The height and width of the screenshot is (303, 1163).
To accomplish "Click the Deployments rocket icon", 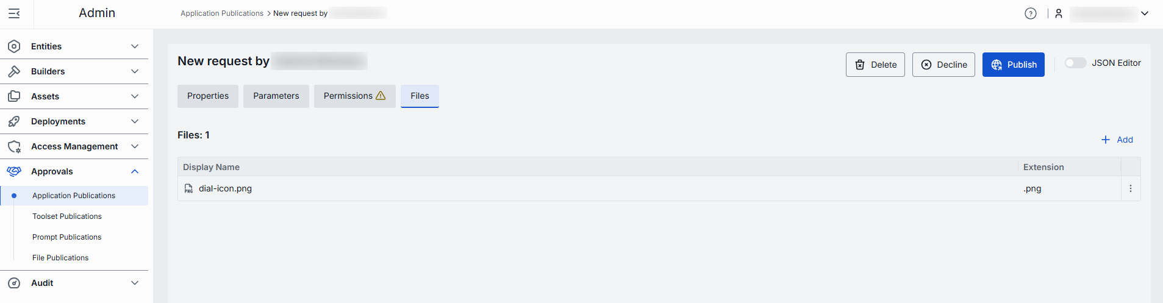I will pos(14,121).
